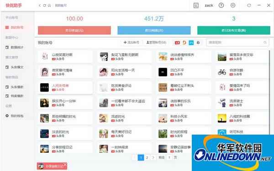Select the 说故事的乐乐 account card
274x171 pixels.
click(x=184, y=103)
